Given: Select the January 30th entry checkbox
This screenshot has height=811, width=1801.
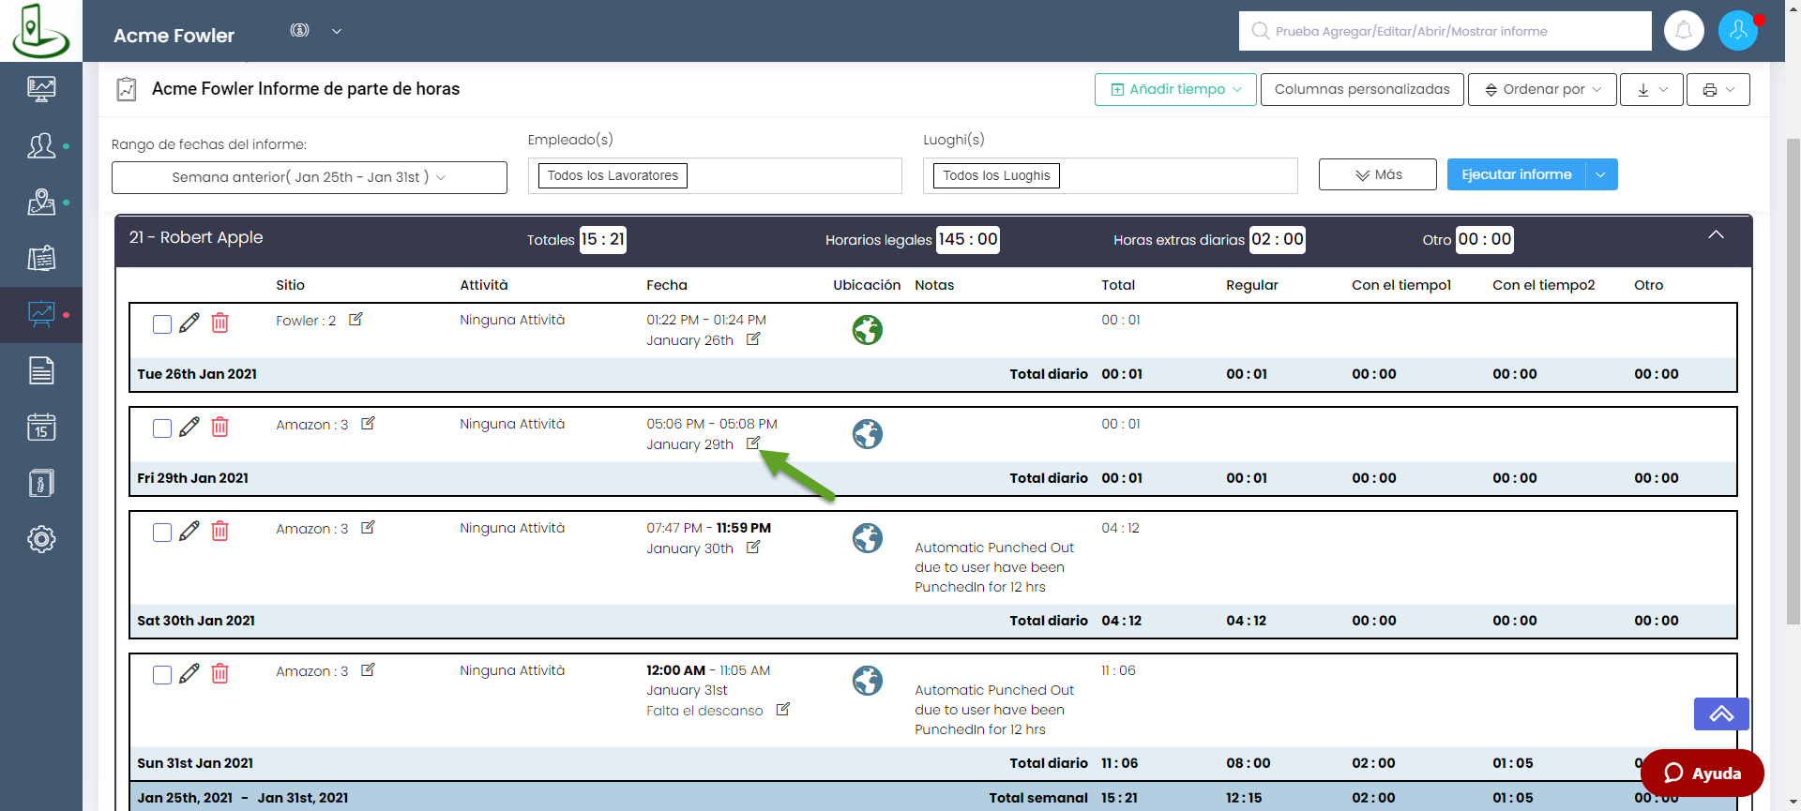Looking at the screenshot, I should (162, 533).
